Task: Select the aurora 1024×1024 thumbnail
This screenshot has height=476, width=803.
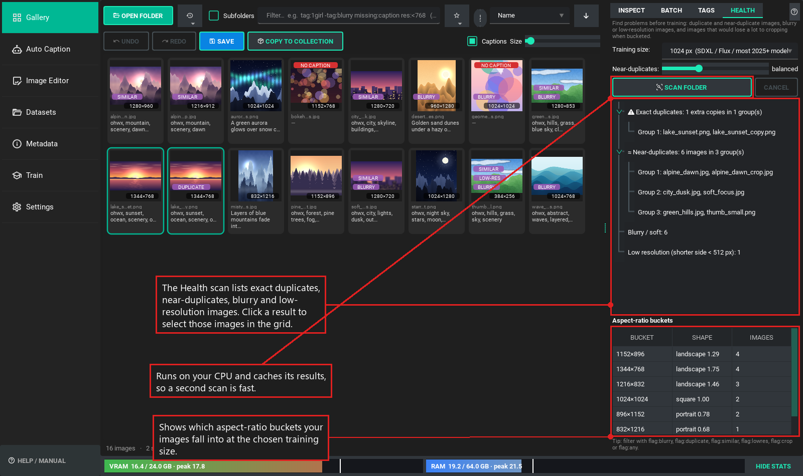Action: click(256, 101)
